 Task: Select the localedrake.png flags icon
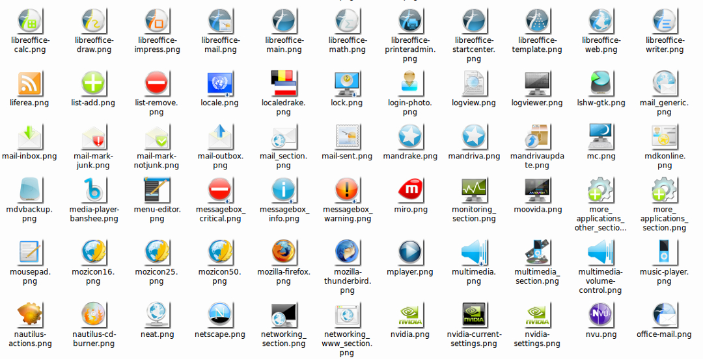click(283, 83)
